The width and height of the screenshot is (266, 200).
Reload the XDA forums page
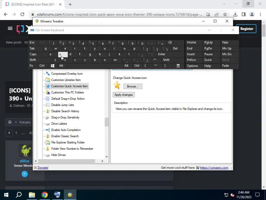pos(22,15)
